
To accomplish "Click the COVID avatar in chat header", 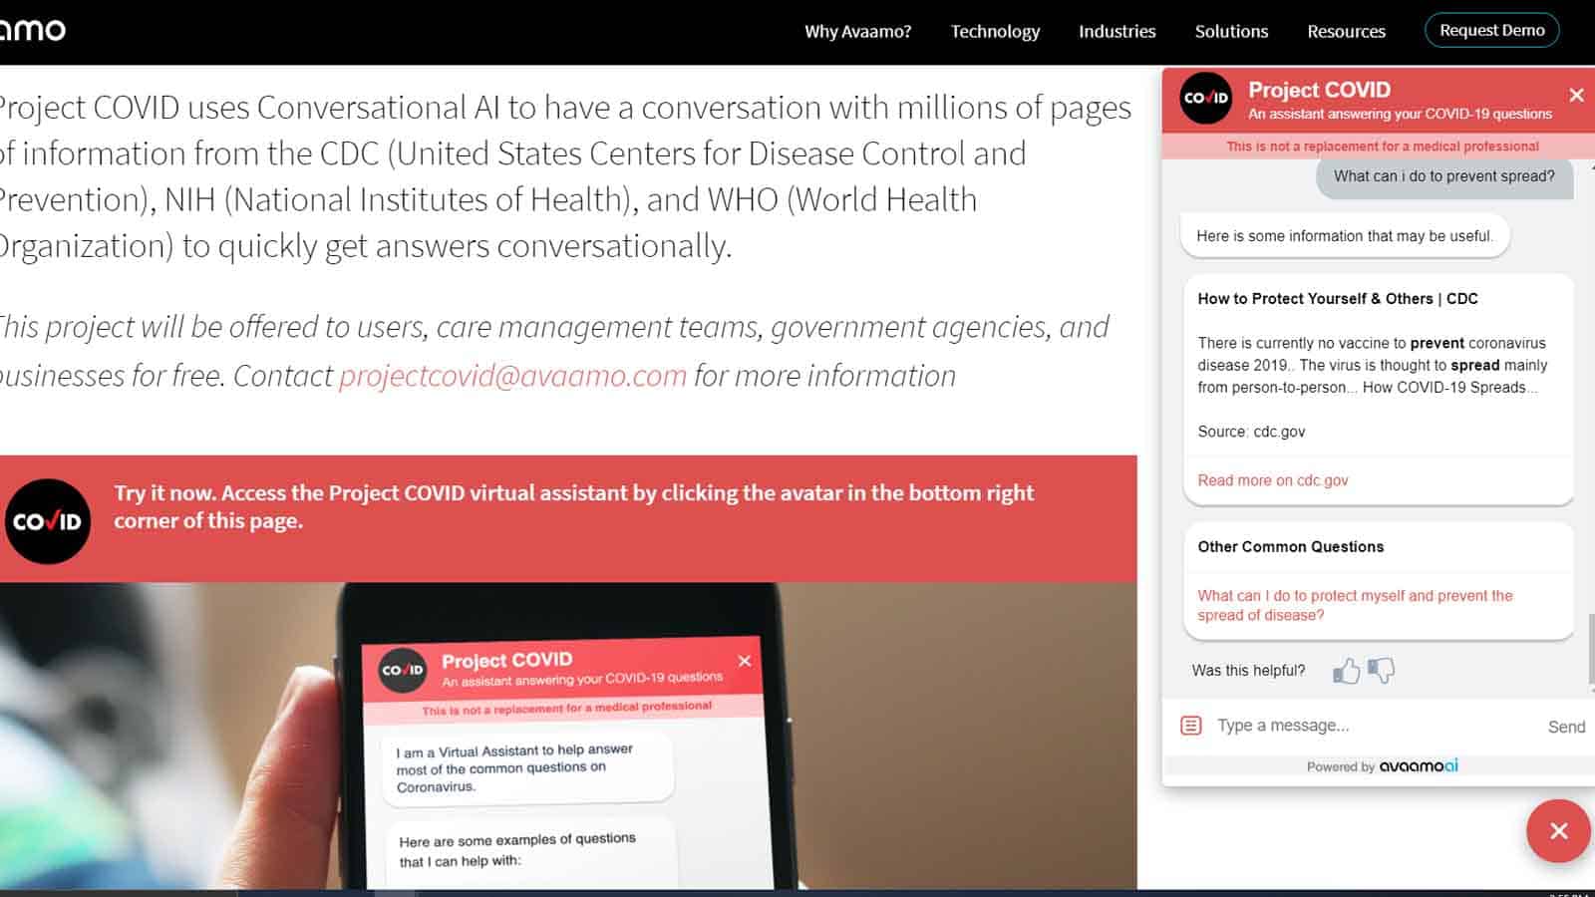I will pos(1205,98).
